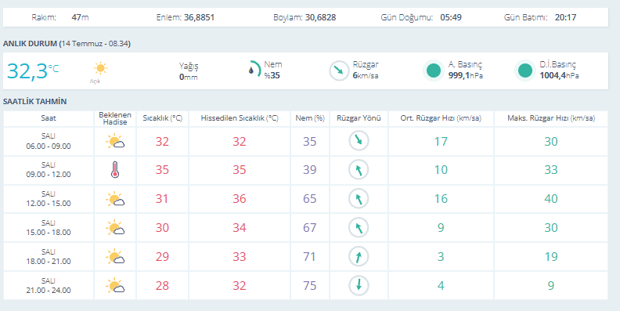This screenshot has width=620, height=311.
Task: Click the Gün Batımı 20:17 value
Action: 565,17
